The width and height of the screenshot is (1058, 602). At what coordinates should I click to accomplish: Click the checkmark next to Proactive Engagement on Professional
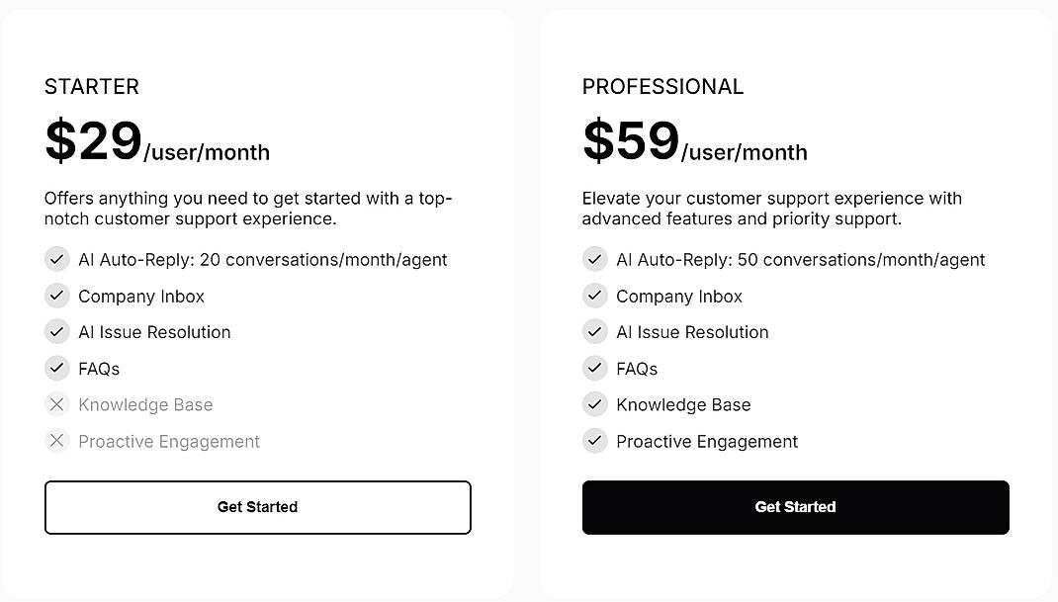[x=594, y=441]
